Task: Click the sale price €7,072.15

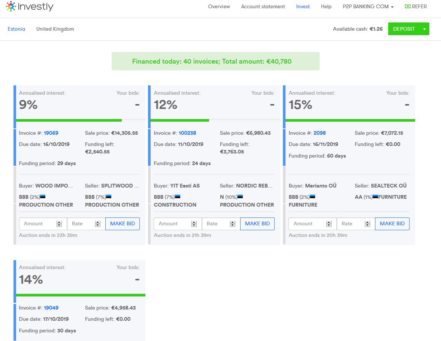Action: click(392, 133)
